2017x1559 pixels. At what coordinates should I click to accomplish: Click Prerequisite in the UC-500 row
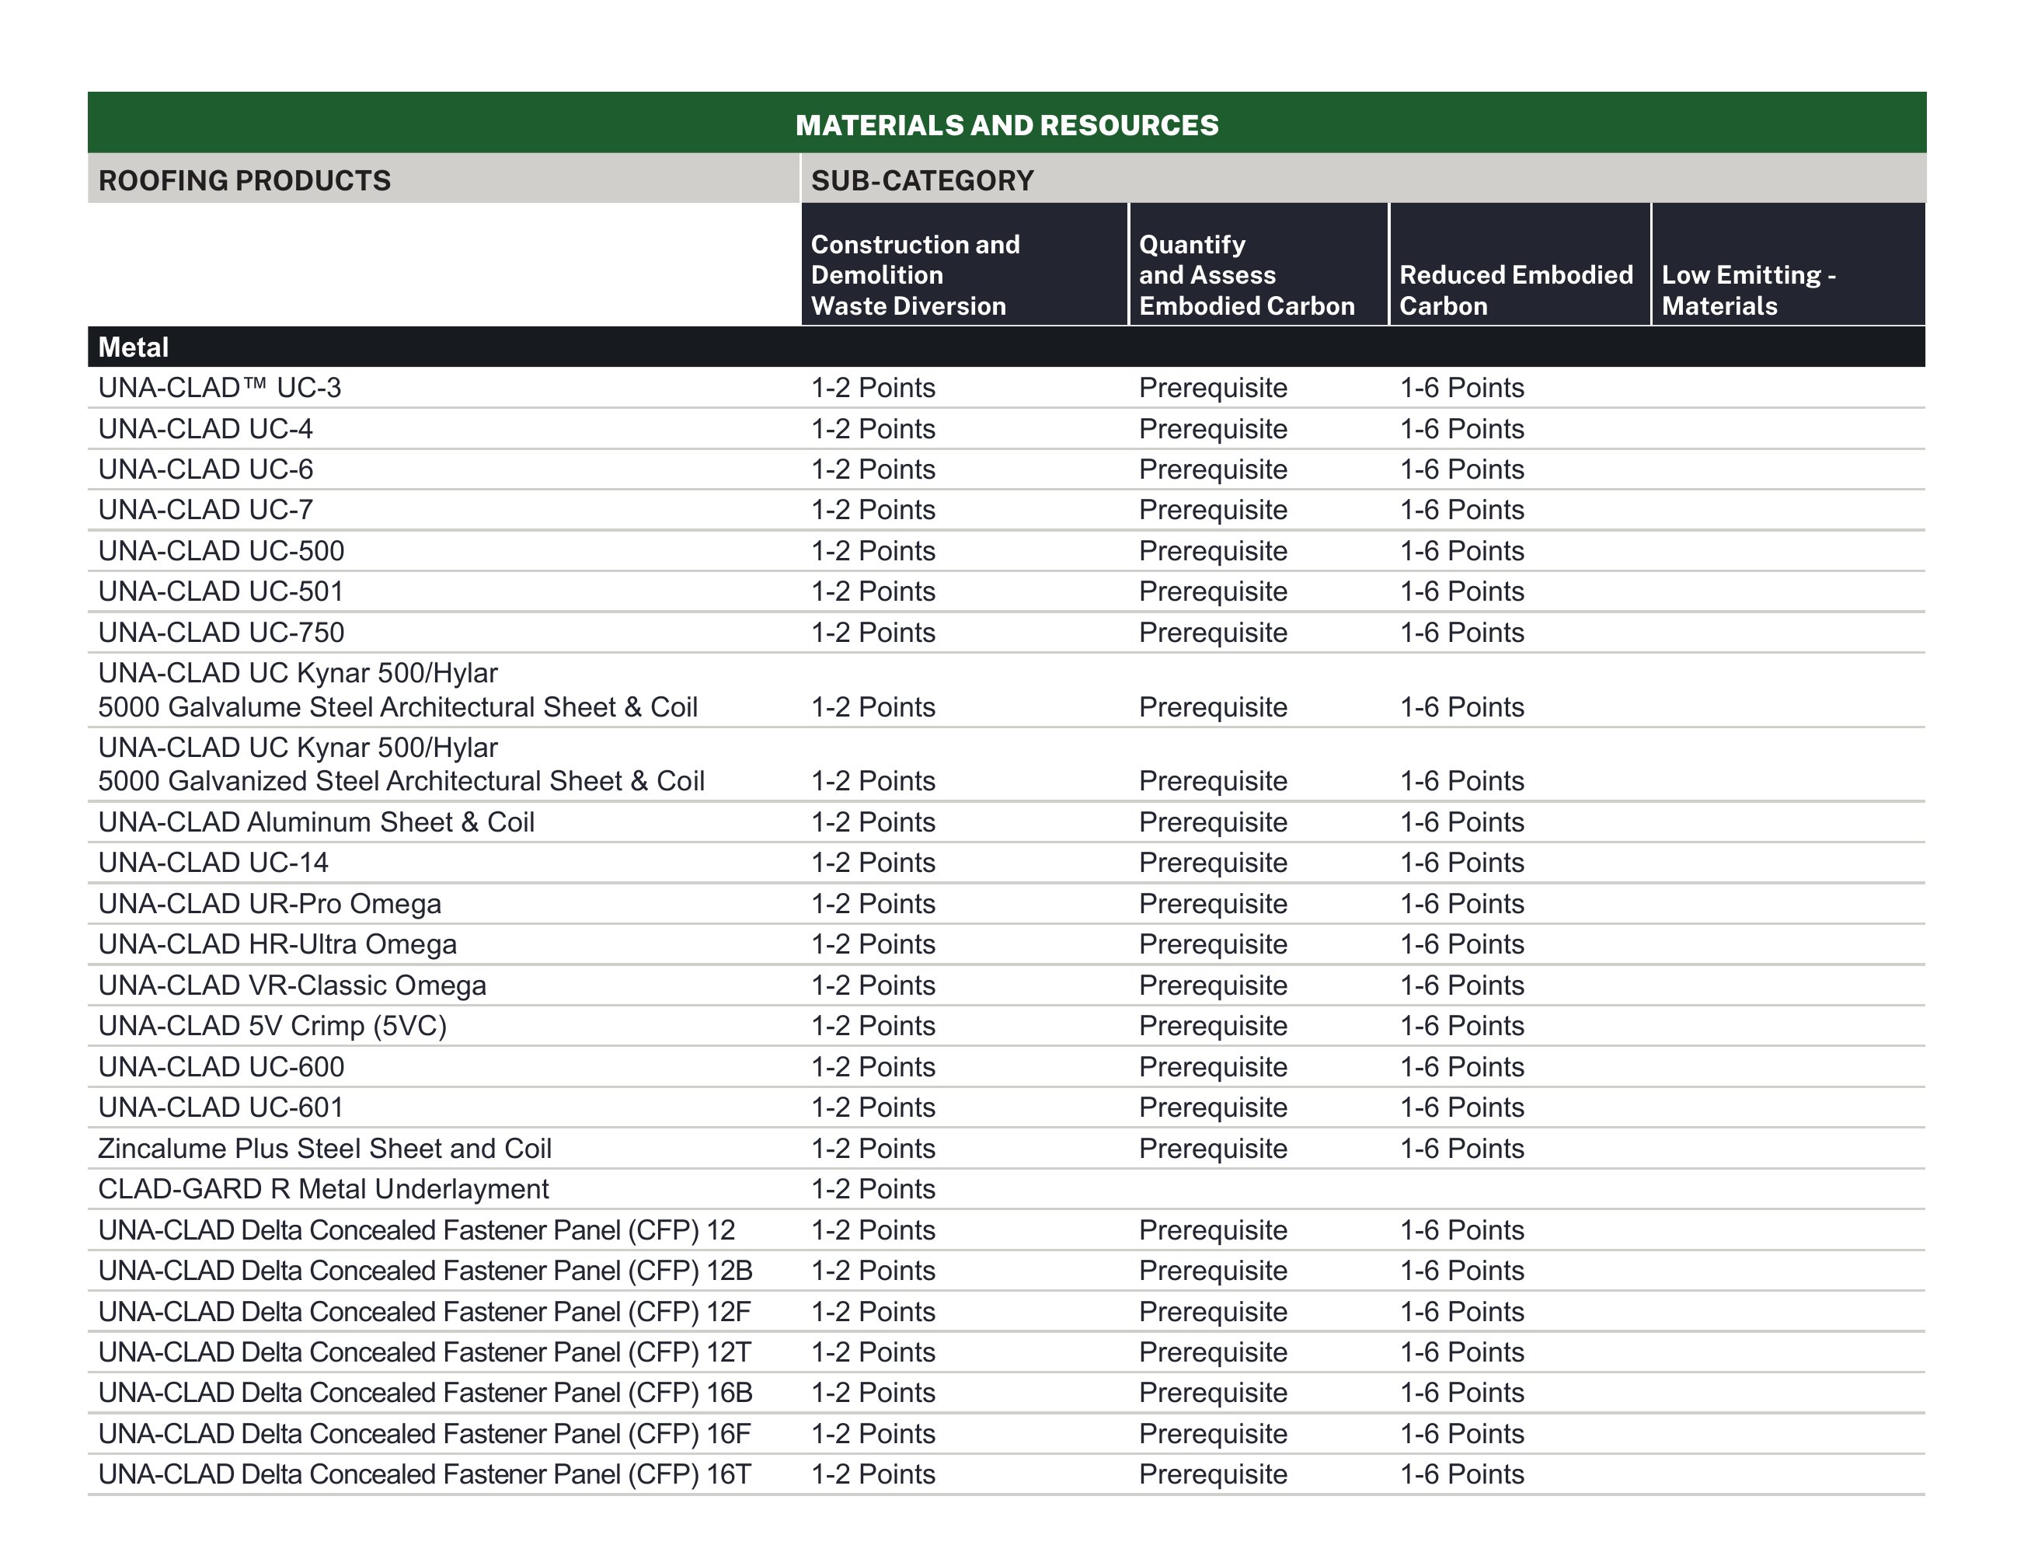[1213, 551]
